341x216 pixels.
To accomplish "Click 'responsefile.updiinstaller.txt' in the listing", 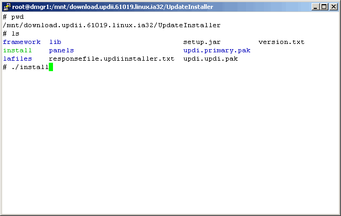I will tap(111, 59).
